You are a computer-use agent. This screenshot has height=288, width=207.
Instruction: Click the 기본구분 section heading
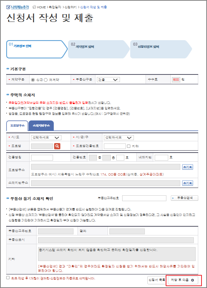[18, 69]
